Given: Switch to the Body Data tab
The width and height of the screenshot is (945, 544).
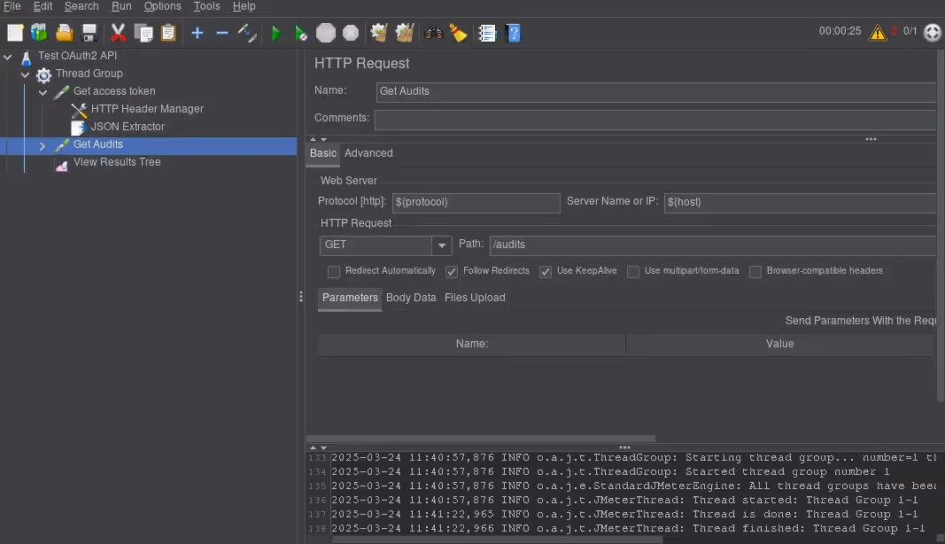Looking at the screenshot, I should [411, 298].
